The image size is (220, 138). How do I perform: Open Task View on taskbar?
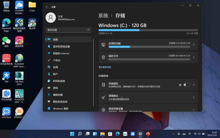(87, 134)
